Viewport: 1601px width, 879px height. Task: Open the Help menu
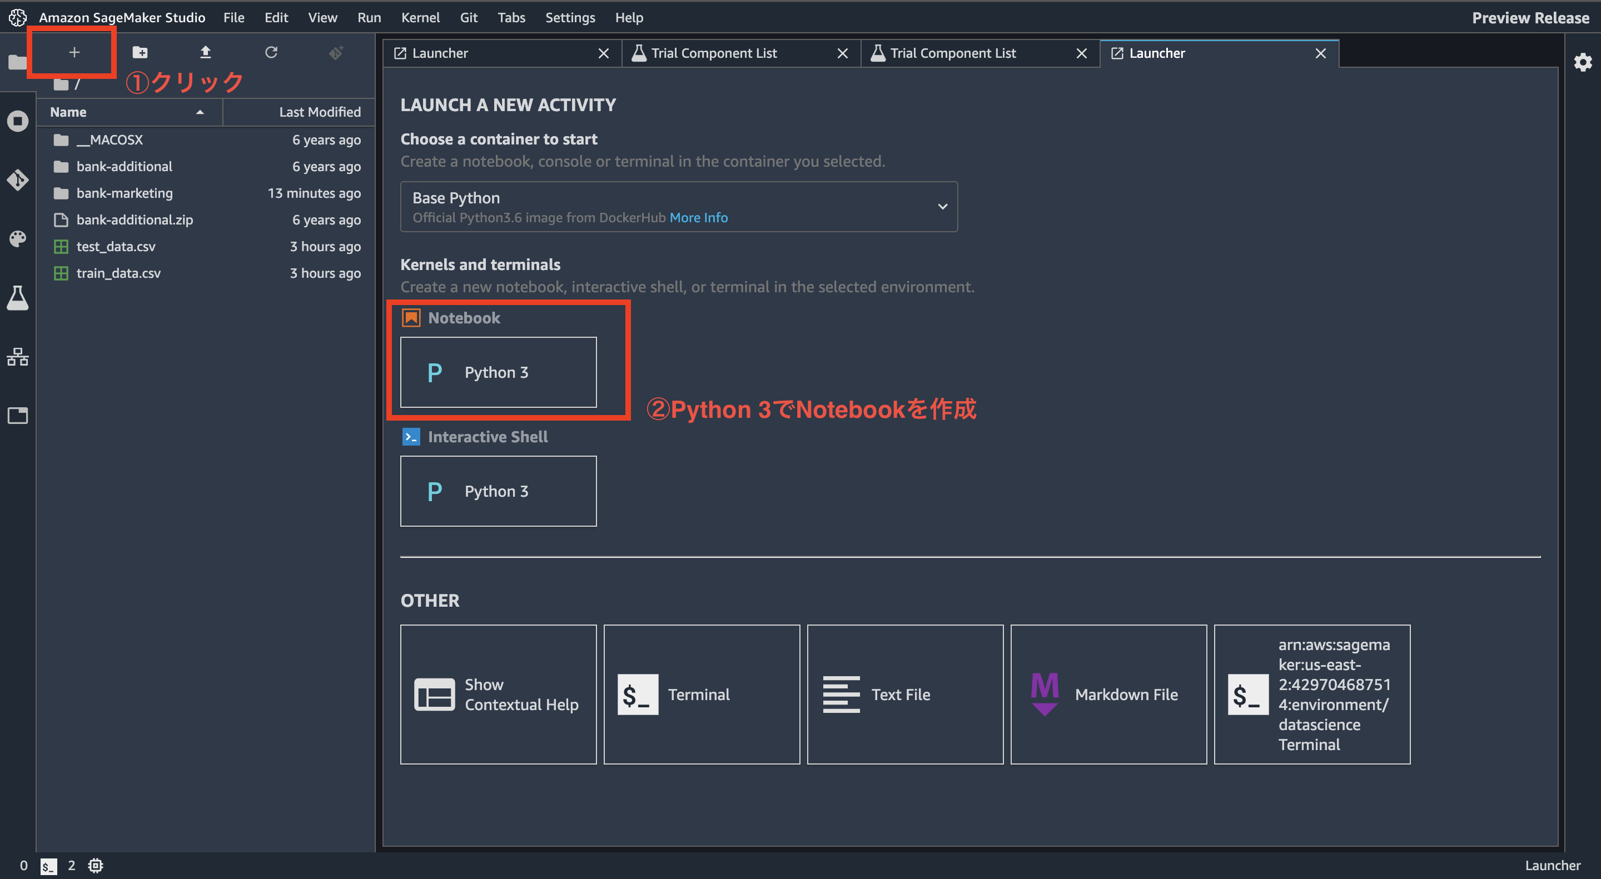(629, 17)
